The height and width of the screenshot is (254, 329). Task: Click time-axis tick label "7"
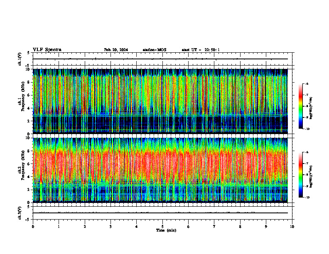click(214, 227)
